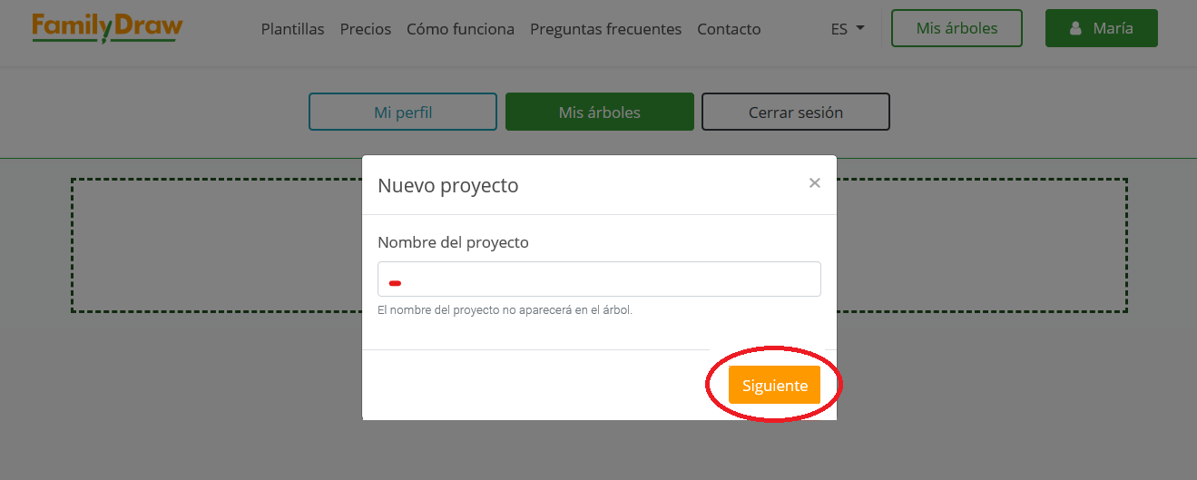Navigate to Contacto
This screenshot has width=1197, height=480.
pos(729,29)
